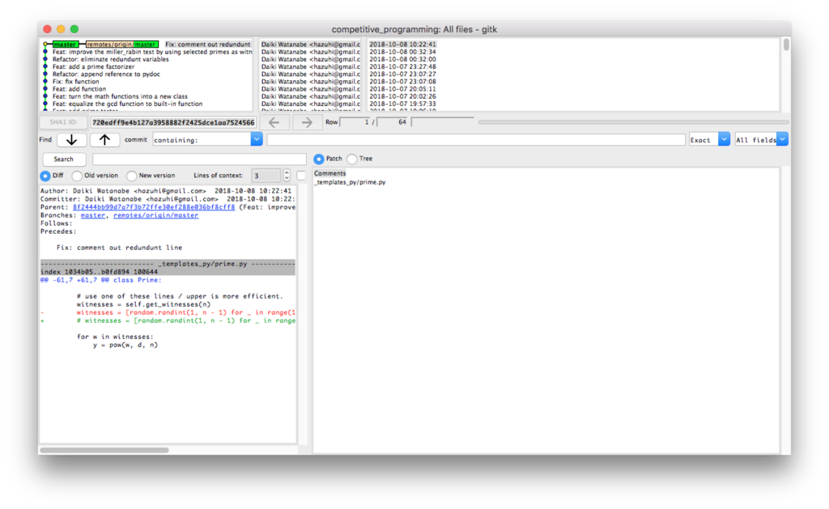This screenshot has height=509, width=829.
Task: Click the Lines of context value field
Action: point(266,176)
